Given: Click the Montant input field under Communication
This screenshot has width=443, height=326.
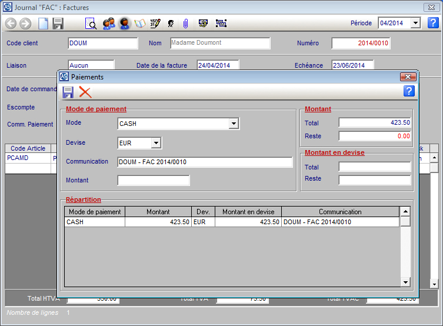Looking at the screenshot, I should [154, 181].
